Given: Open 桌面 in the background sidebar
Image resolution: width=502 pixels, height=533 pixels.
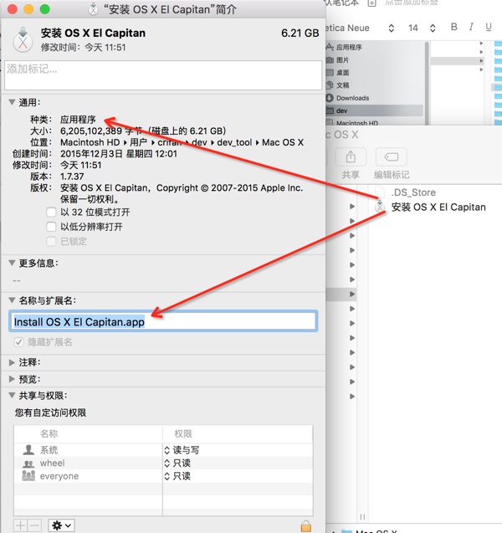Looking at the screenshot, I should point(342,73).
